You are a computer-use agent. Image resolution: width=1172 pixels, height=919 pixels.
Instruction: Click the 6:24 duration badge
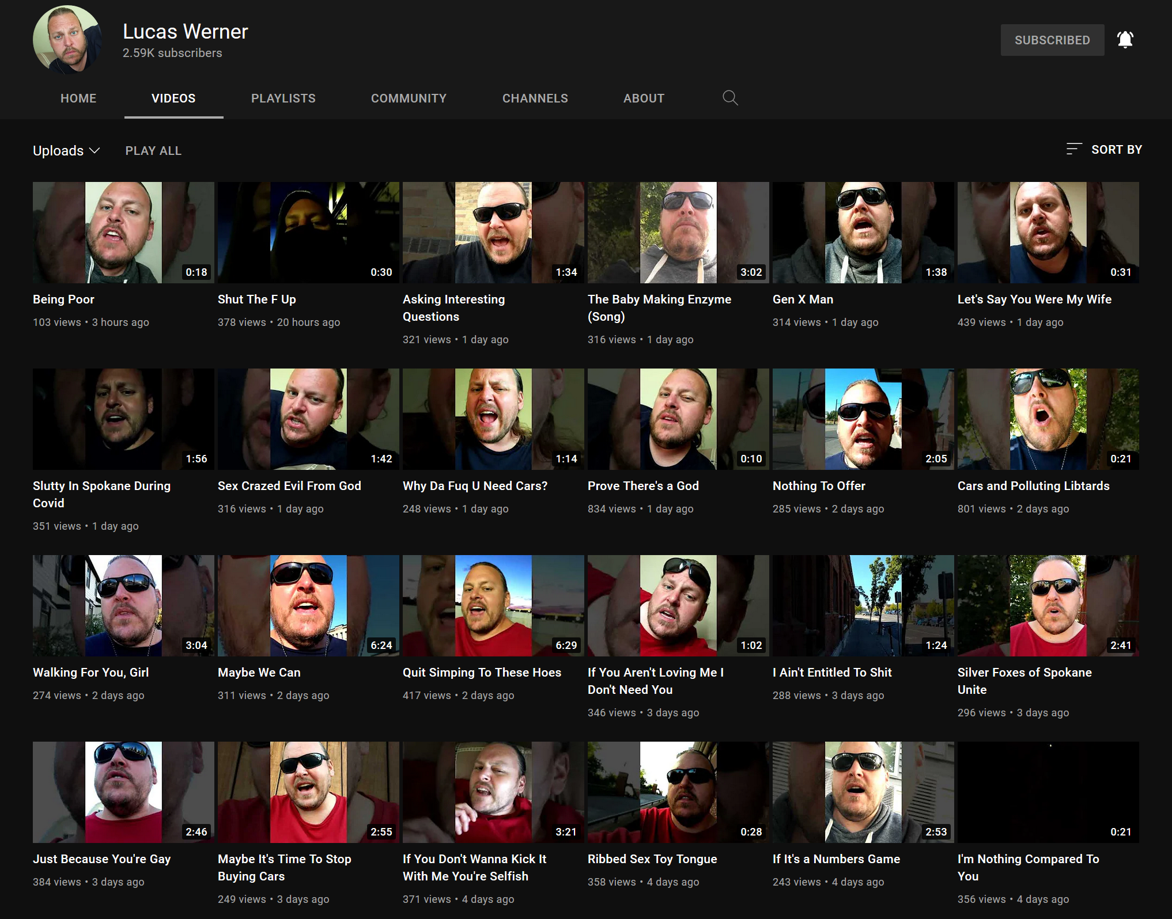pyautogui.click(x=381, y=645)
